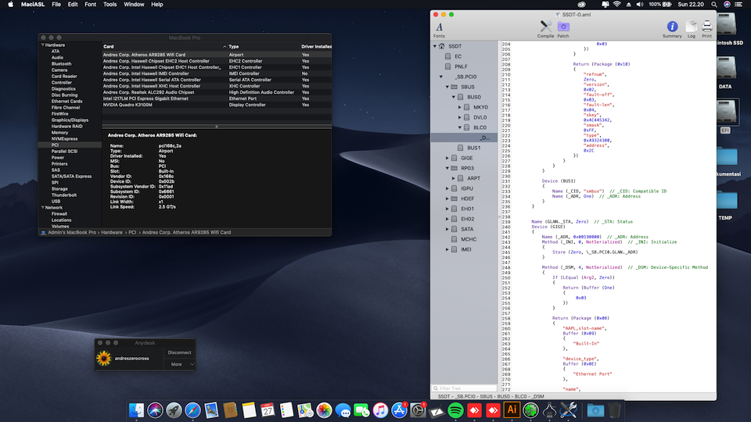Open the Downloads folder in dock
751x422 pixels.
595,410
